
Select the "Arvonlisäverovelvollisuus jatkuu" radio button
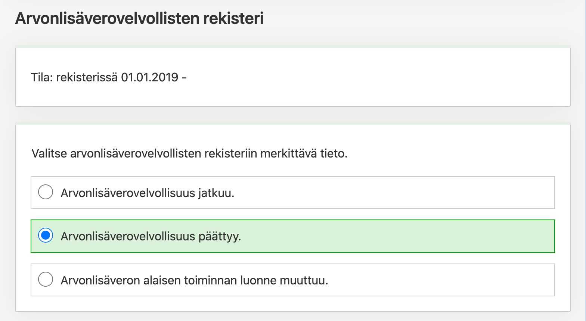click(46, 192)
